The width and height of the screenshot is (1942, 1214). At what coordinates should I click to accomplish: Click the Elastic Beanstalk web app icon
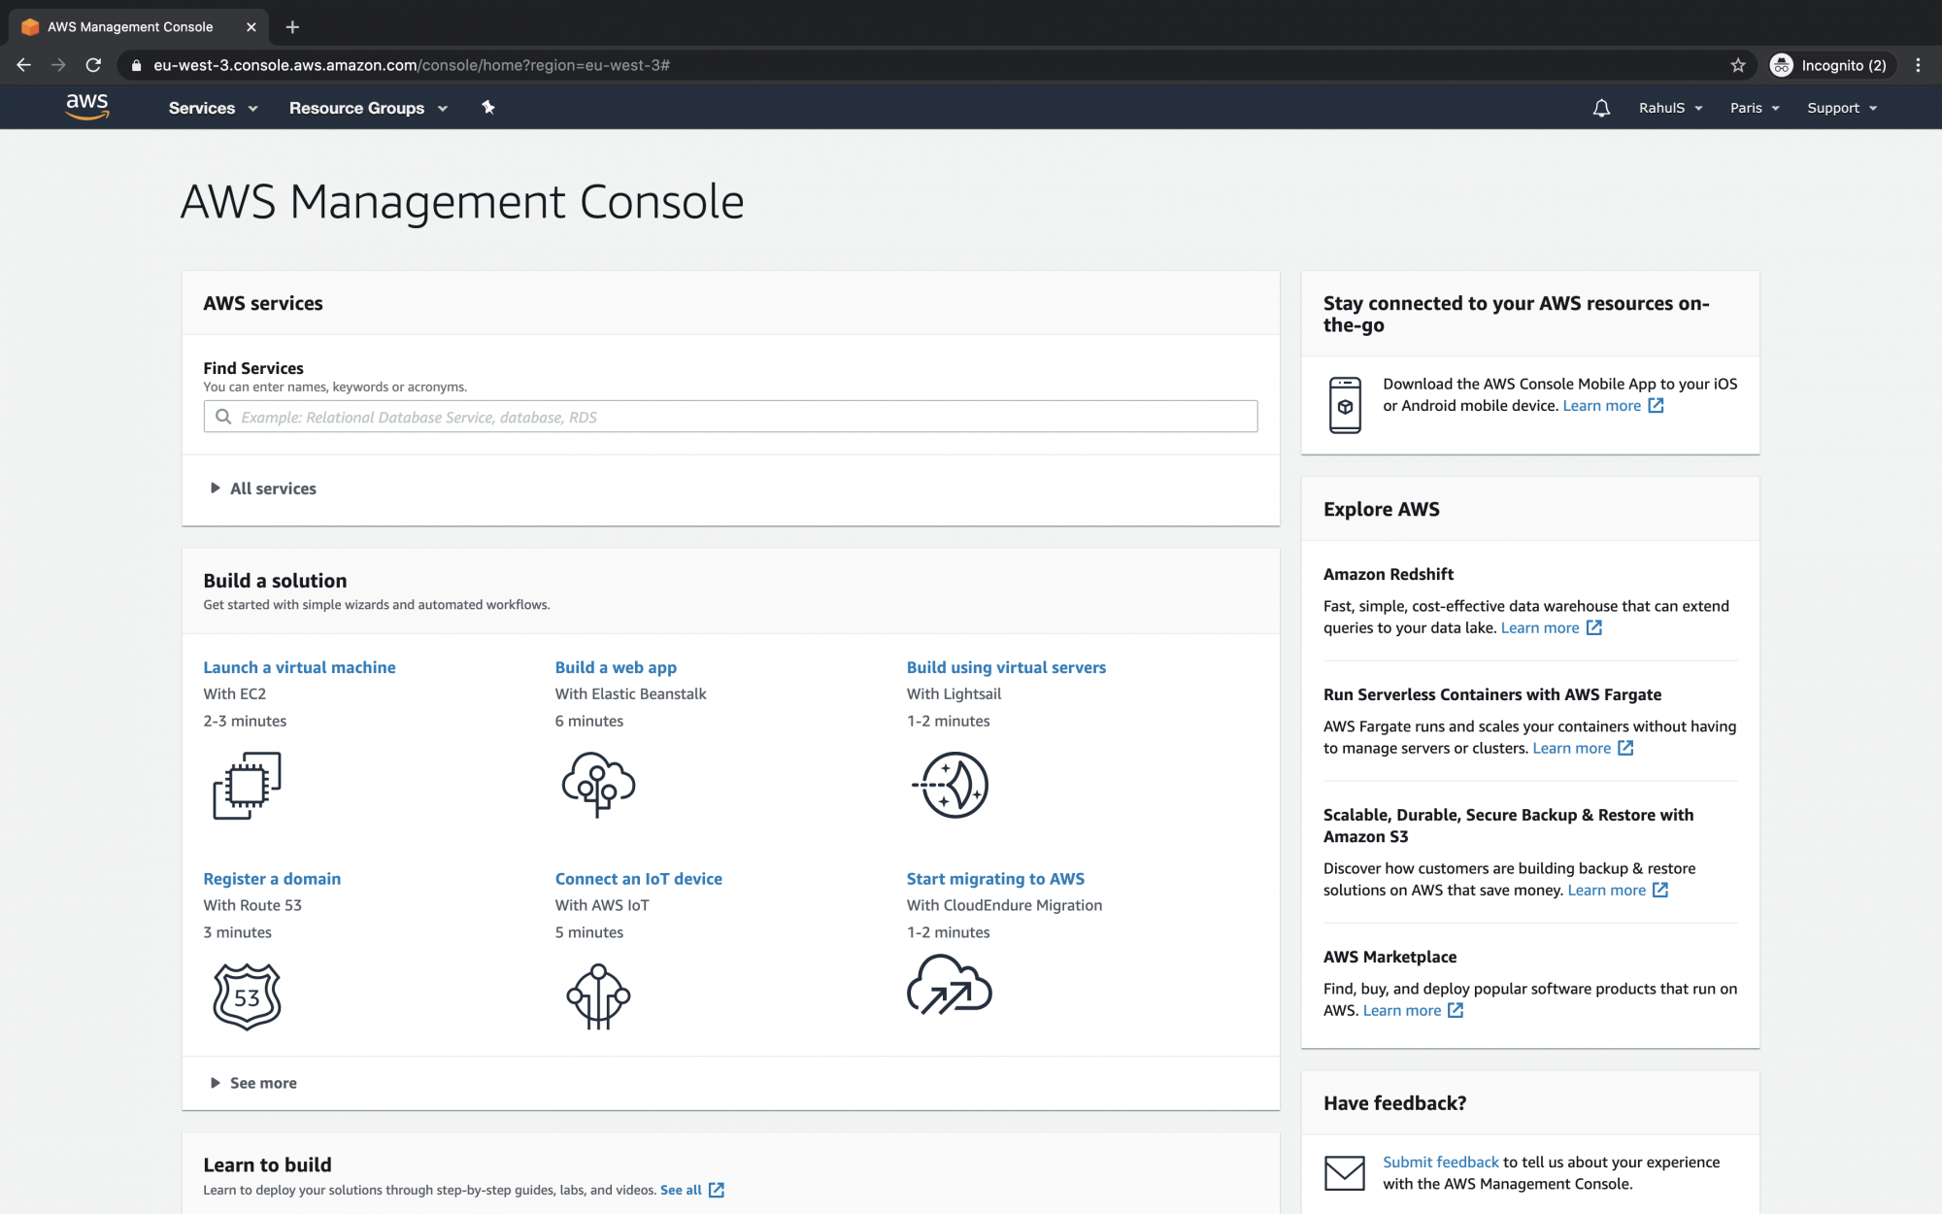pos(597,781)
